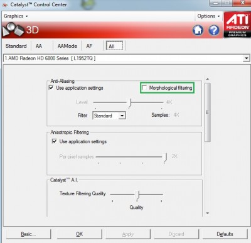Image resolution: width=251 pixels, height=243 pixels.
Task: Click the 'Texture Filtering Quality' label
Action: 83,193
